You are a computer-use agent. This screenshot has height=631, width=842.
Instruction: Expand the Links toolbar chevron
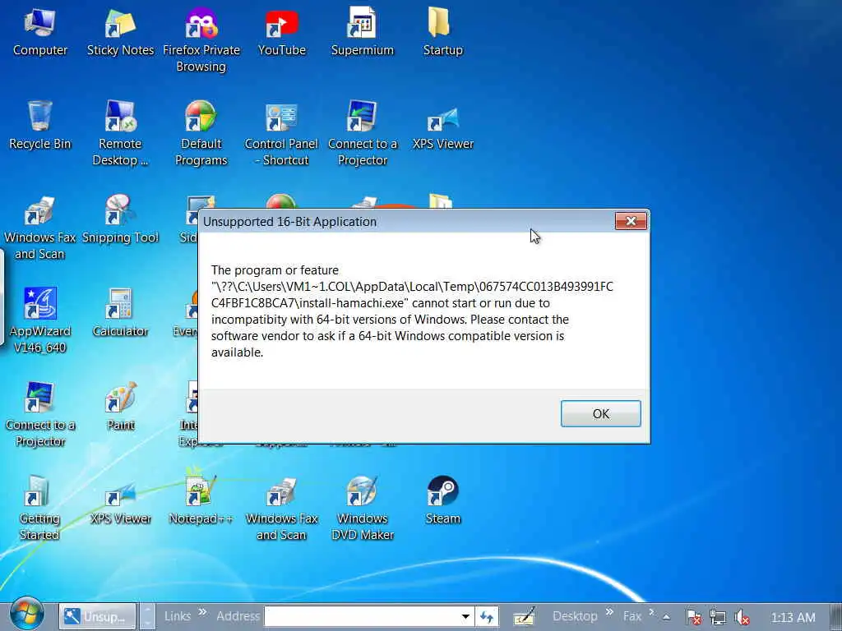point(202,611)
